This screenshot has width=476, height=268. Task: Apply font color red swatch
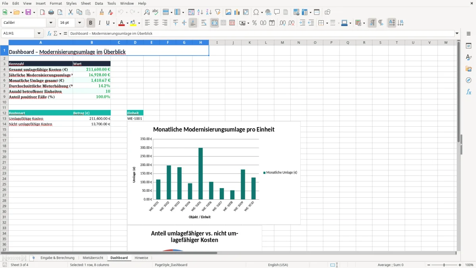(x=122, y=23)
